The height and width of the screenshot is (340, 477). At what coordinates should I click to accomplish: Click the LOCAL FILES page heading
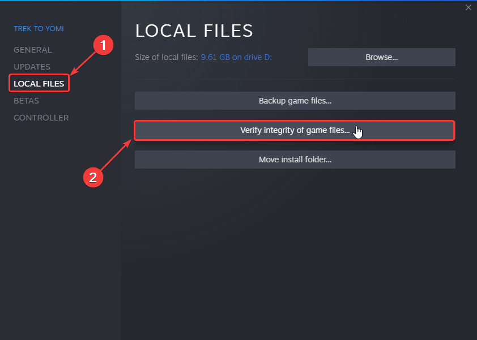[194, 31]
